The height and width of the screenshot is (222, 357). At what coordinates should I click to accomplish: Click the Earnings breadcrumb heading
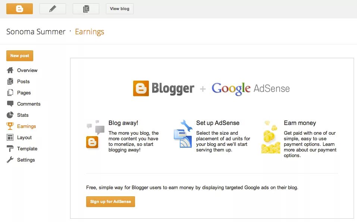tap(90, 32)
